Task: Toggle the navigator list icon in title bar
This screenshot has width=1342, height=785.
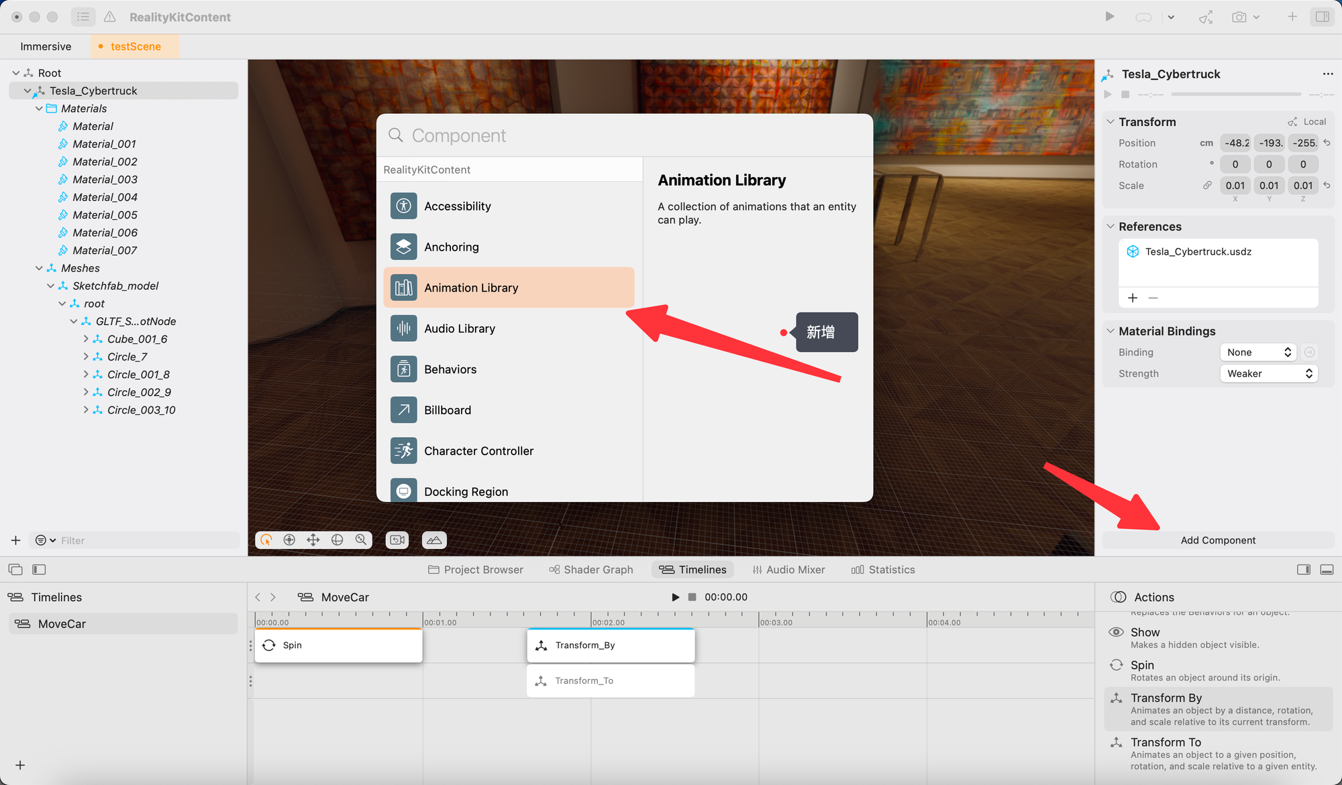Action: [x=83, y=17]
